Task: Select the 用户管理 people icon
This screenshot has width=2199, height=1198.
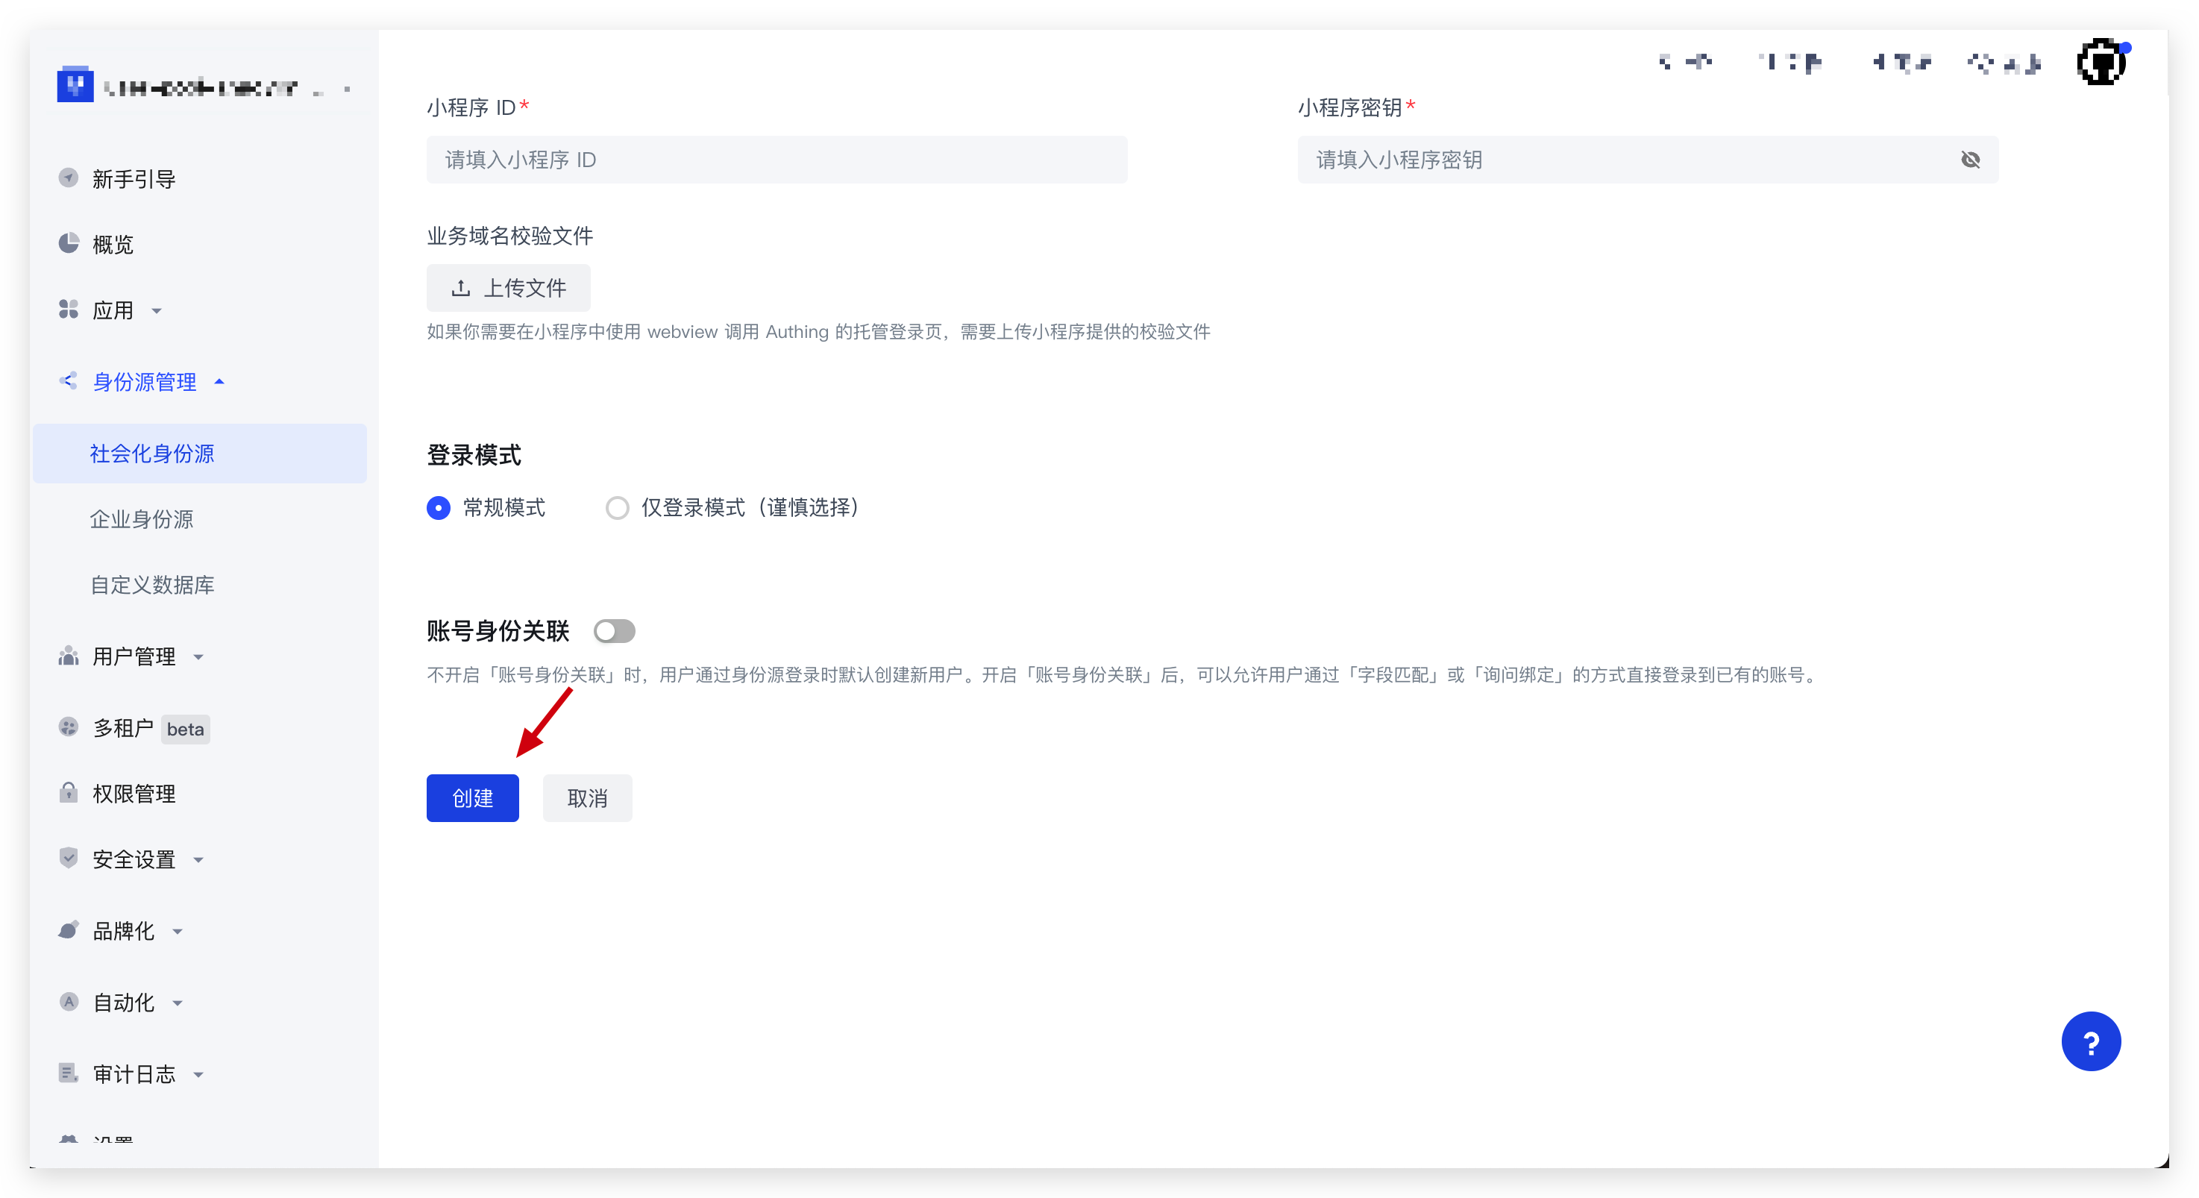Action: 69,656
